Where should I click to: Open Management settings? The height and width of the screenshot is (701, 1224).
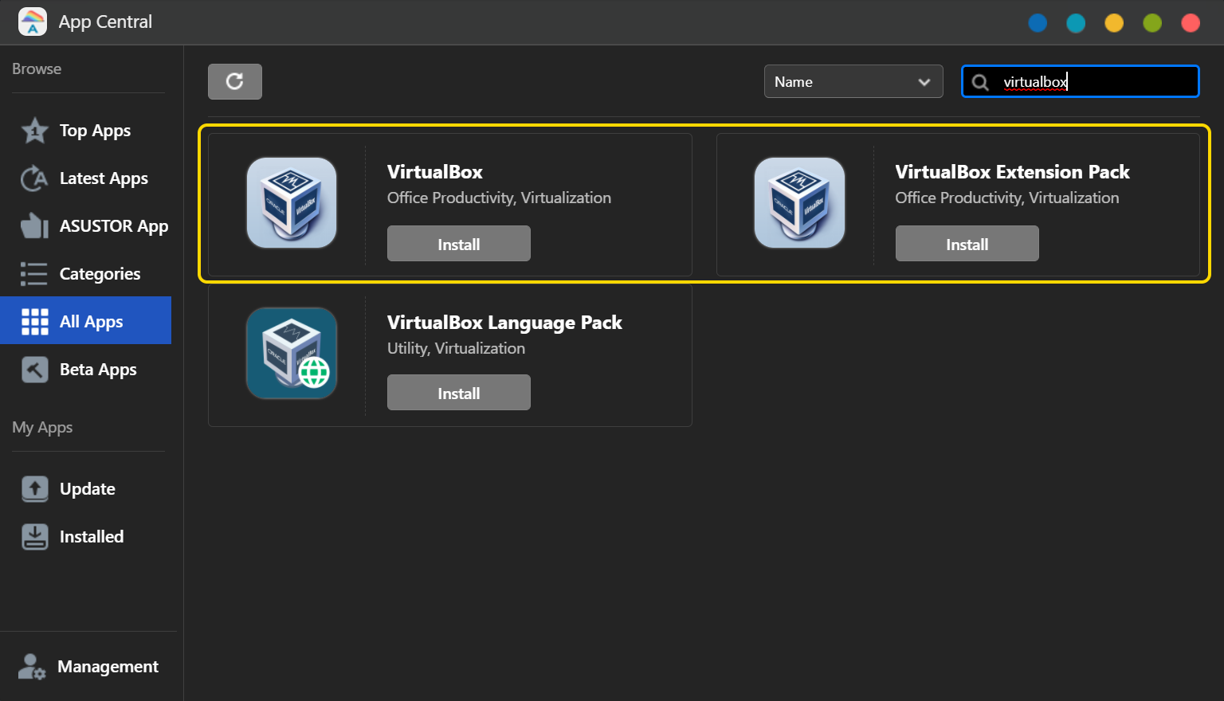coord(88,667)
